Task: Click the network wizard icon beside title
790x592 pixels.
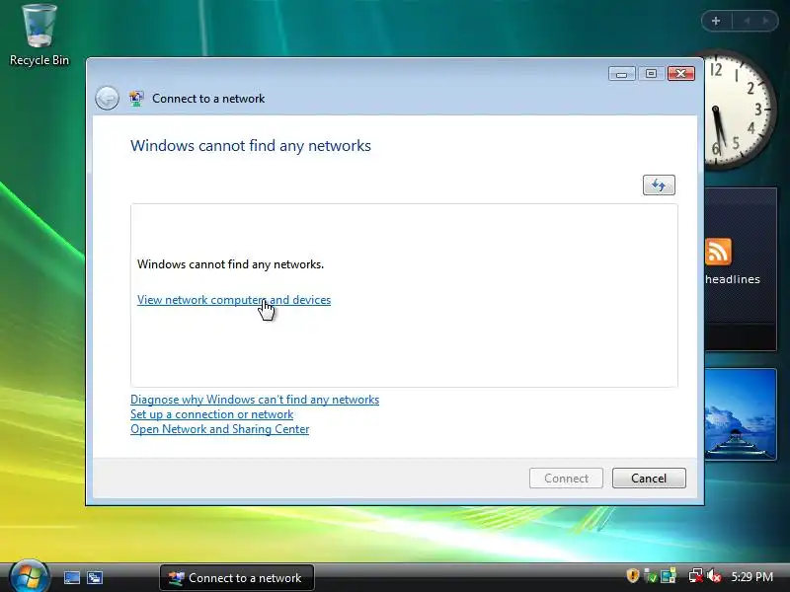Action: (x=136, y=98)
